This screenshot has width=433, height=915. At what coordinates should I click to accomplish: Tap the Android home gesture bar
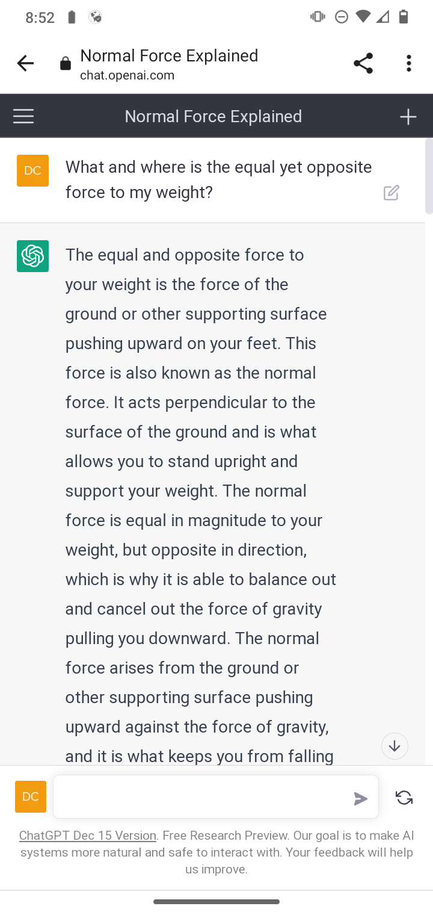tap(216, 902)
